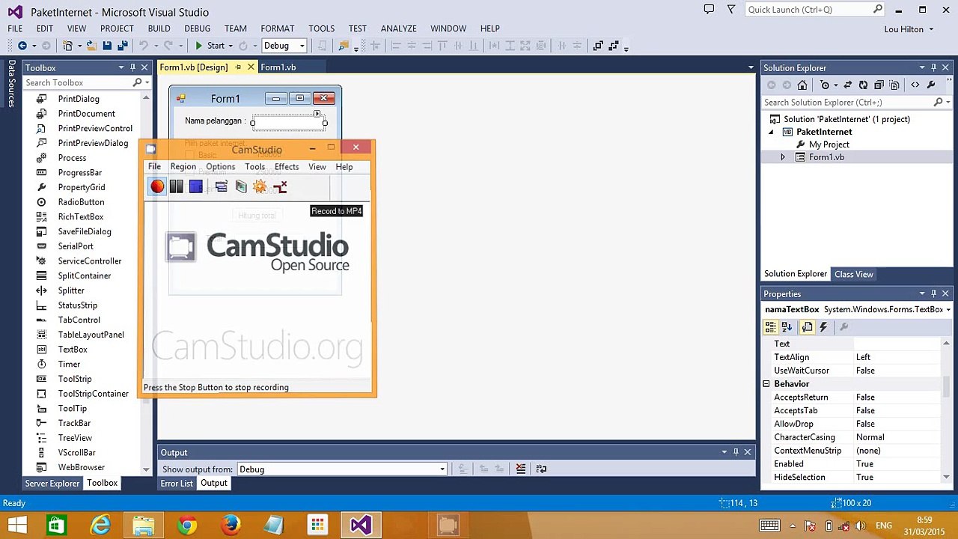Open Lou Hilton account dropdown
This screenshot has width=958, height=539.
coord(909,29)
